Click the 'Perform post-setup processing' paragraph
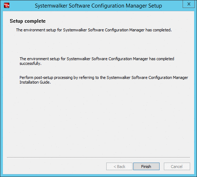Screen dimensions: 197x177 (x=104, y=80)
